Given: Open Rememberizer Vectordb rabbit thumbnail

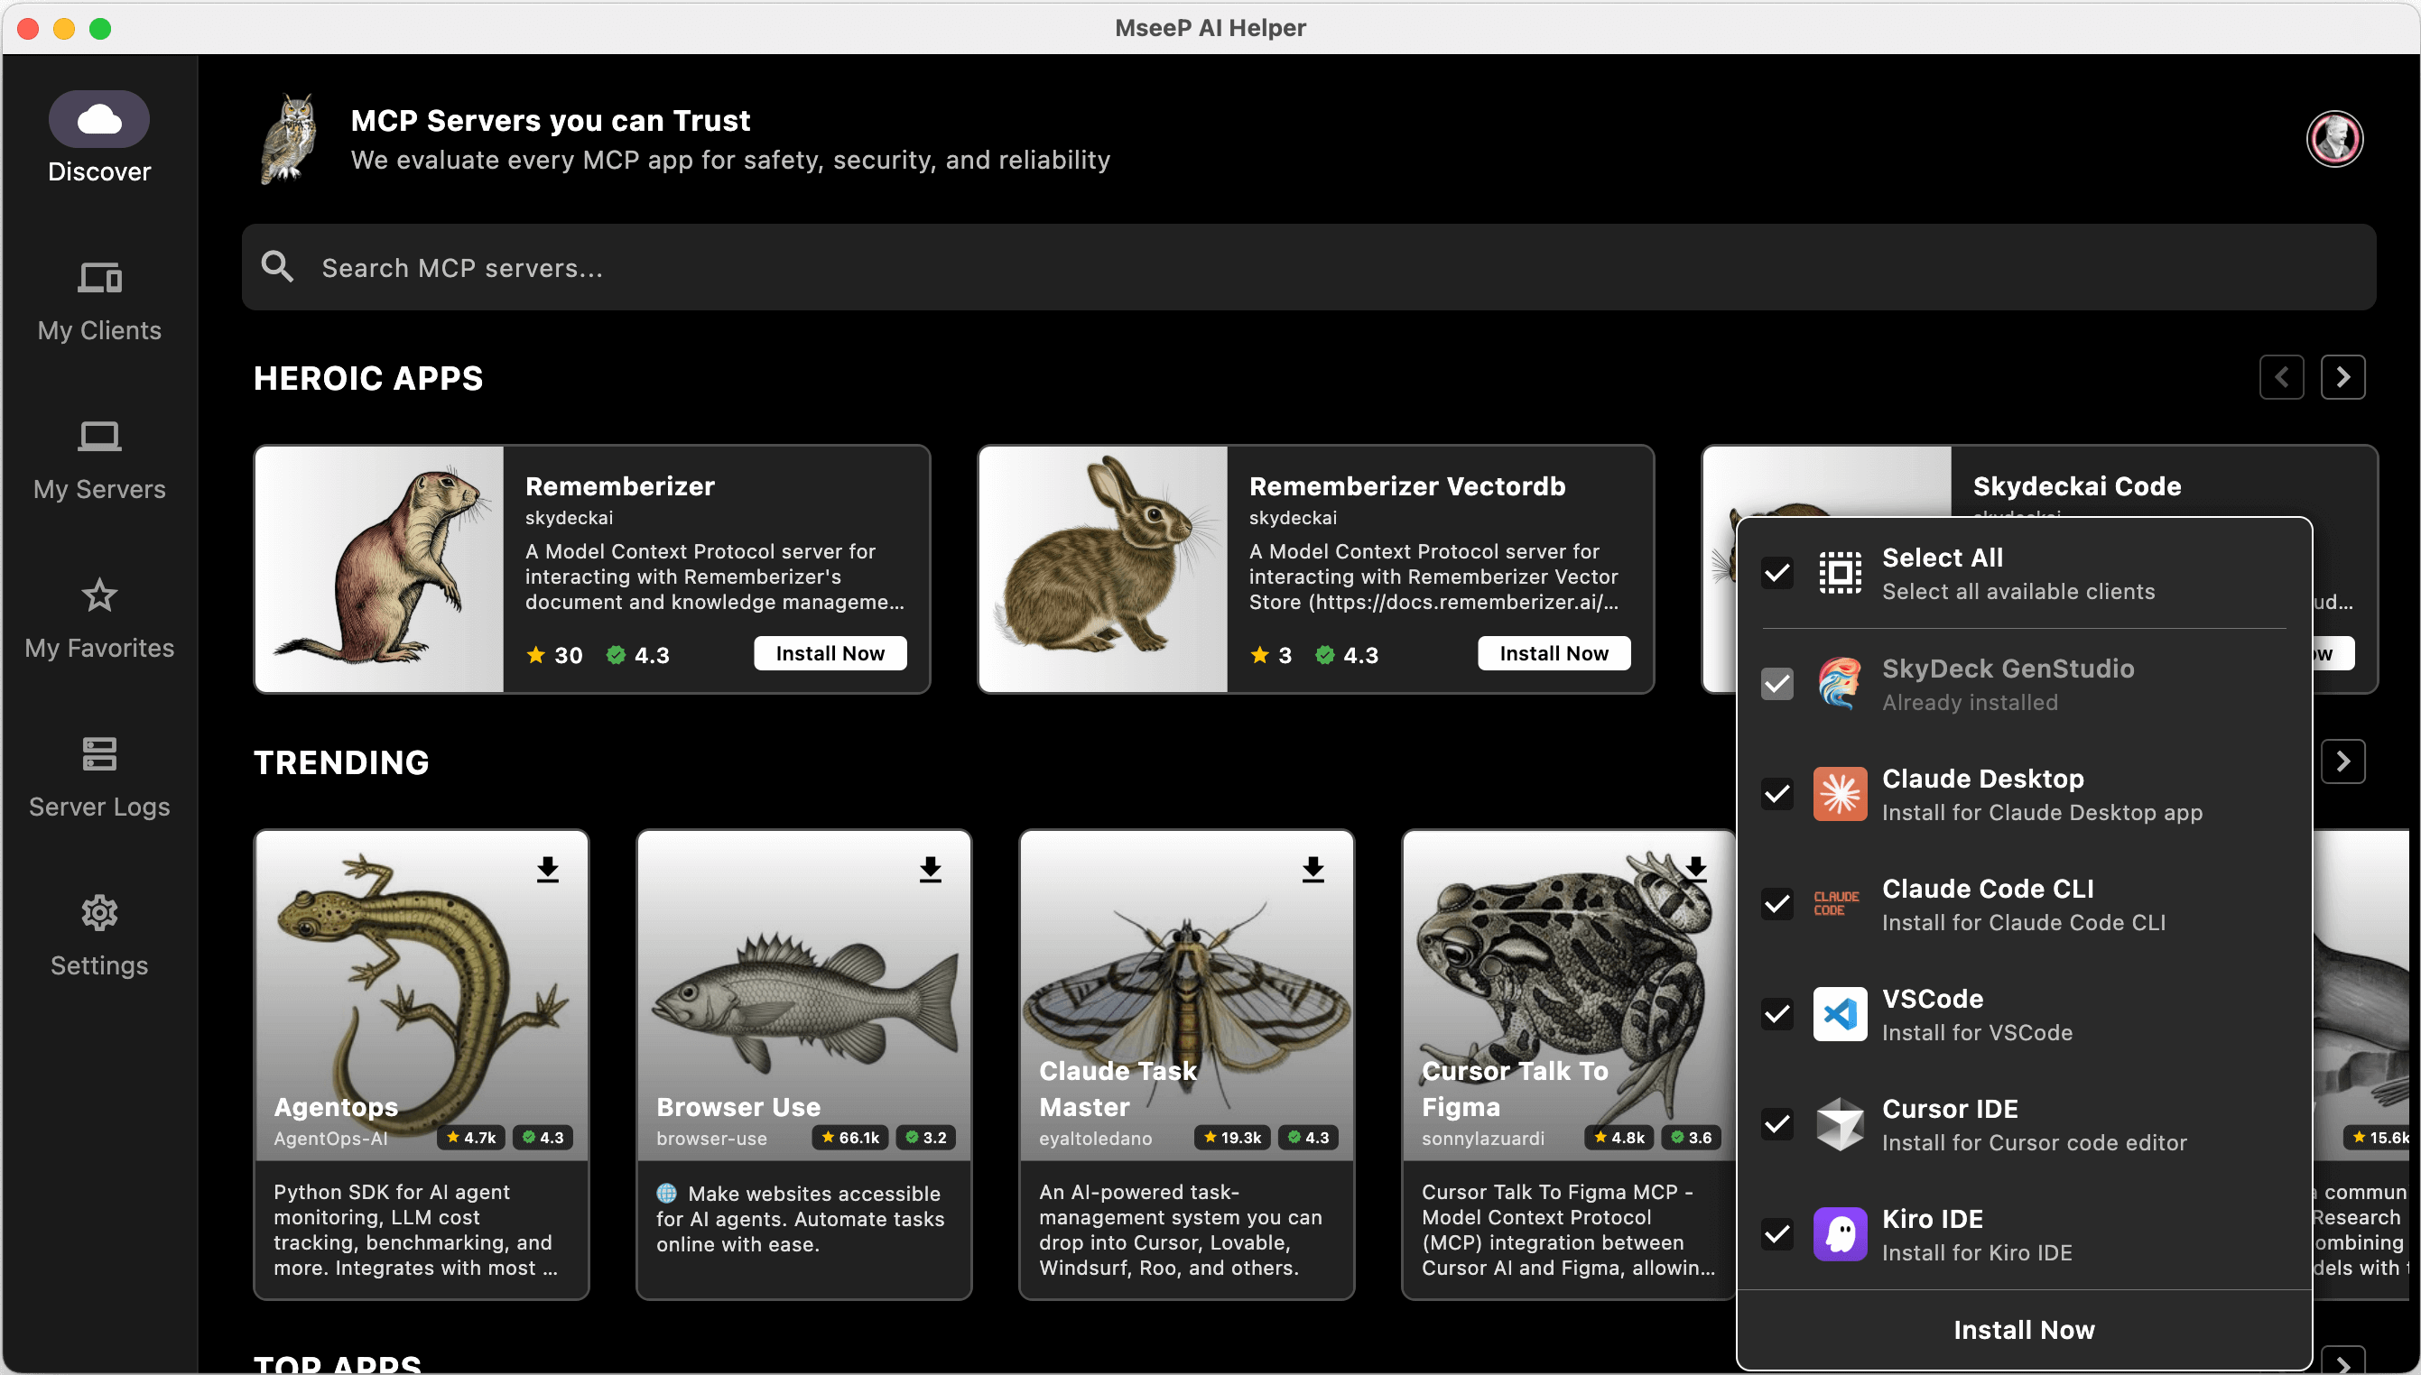Looking at the screenshot, I should 1103,569.
